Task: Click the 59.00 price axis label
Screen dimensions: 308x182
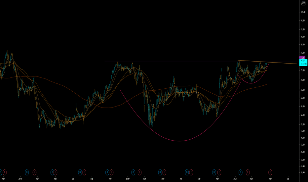Action: tap(302, 106)
